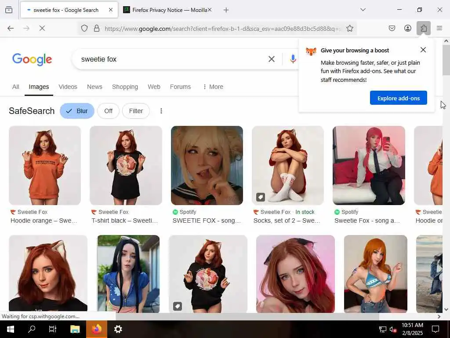Click the URL address bar

click(222, 29)
